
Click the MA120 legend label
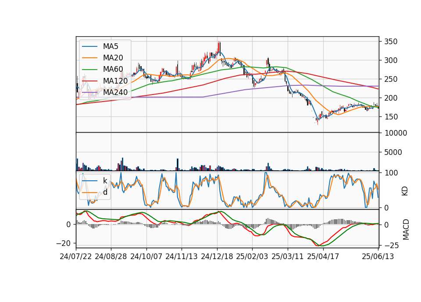pyautogui.click(x=115, y=81)
